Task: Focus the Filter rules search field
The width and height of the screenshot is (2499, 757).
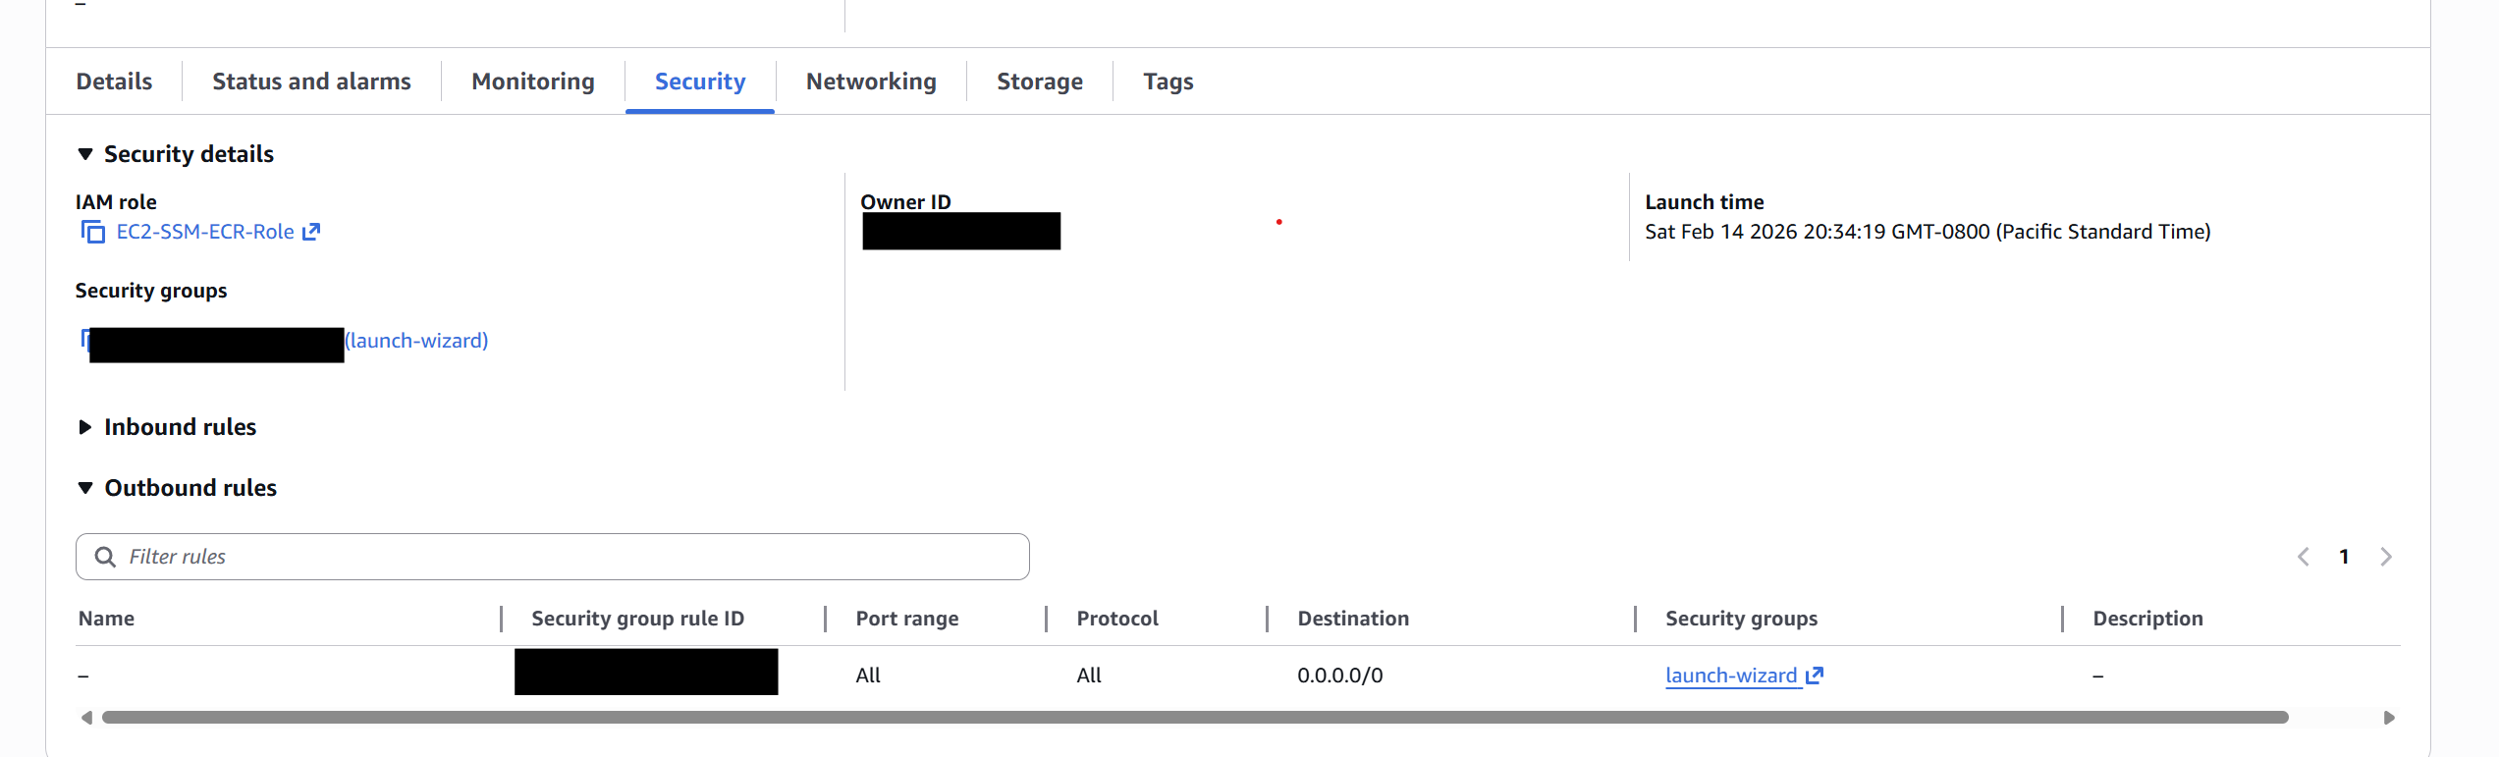Action: pos(553,557)
